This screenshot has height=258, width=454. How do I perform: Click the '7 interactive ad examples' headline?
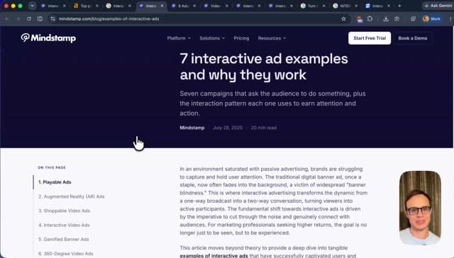pos(264,67)
